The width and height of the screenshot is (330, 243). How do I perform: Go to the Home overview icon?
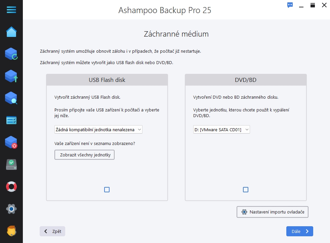coord(11,32)
